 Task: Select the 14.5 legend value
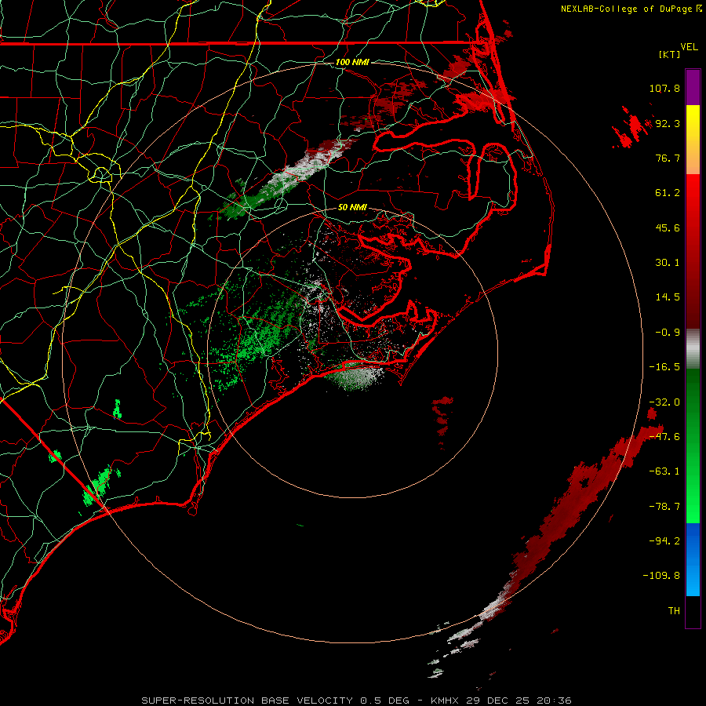668,297
